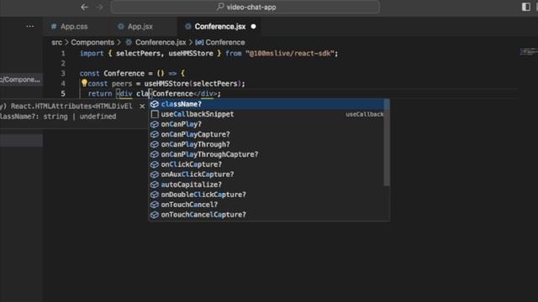Select the onClickCapture? suggestion
538x302 pixels.
(x=267, y=164)
